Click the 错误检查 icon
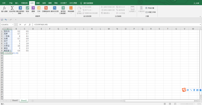202x105 pixels. [x=117, y=10]
